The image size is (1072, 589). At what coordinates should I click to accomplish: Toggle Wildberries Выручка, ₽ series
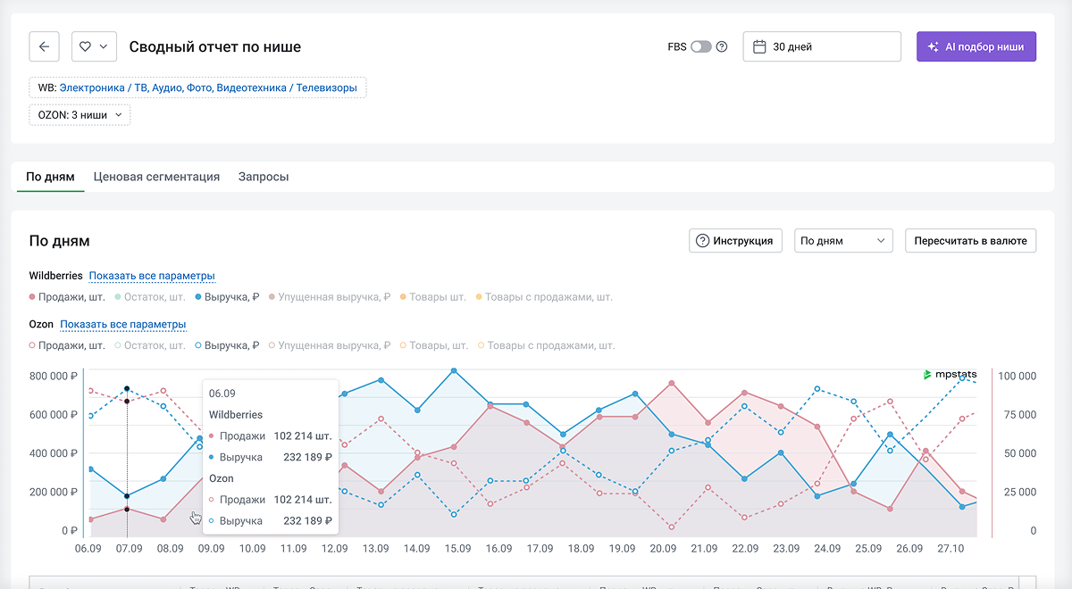click(227, 297)
